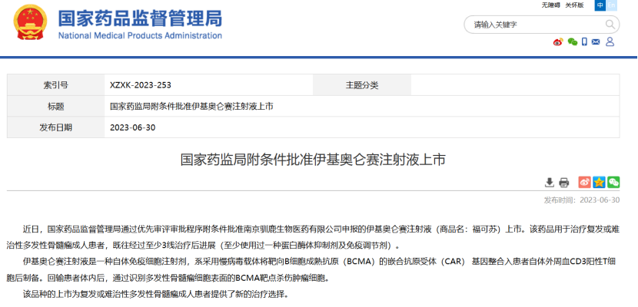The width and height of the screenshot is (638, 307).
Task: Click paragraph line beginning 近日，国家药品监督管理局
Action: 321,229
